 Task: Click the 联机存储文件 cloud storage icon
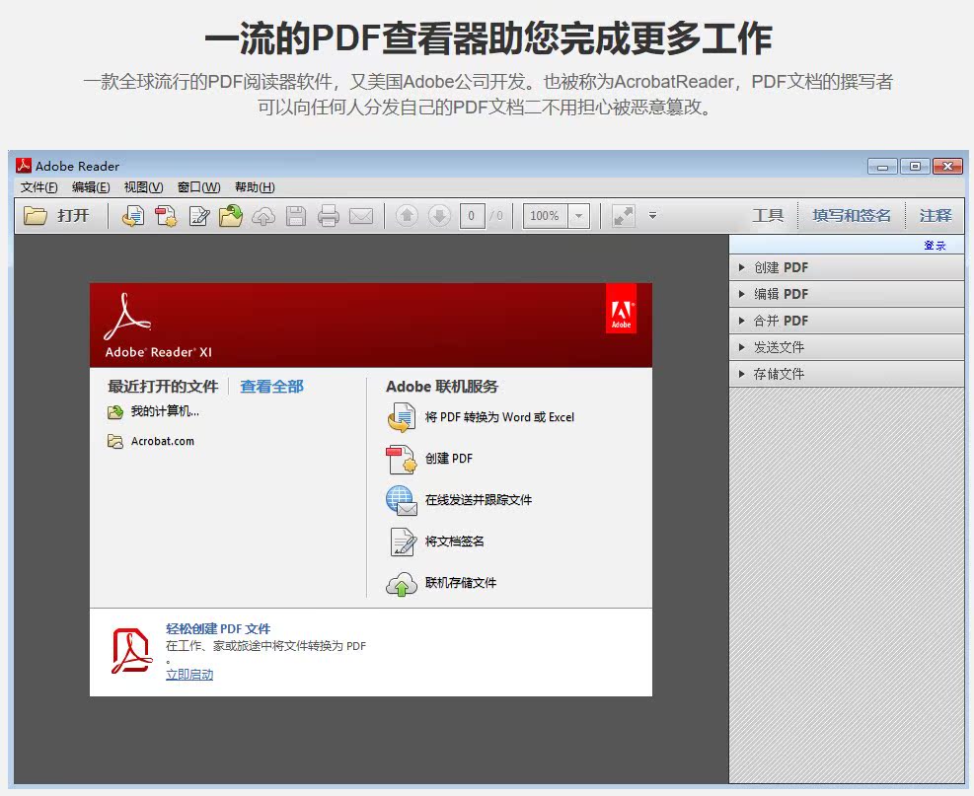(401, 583)
